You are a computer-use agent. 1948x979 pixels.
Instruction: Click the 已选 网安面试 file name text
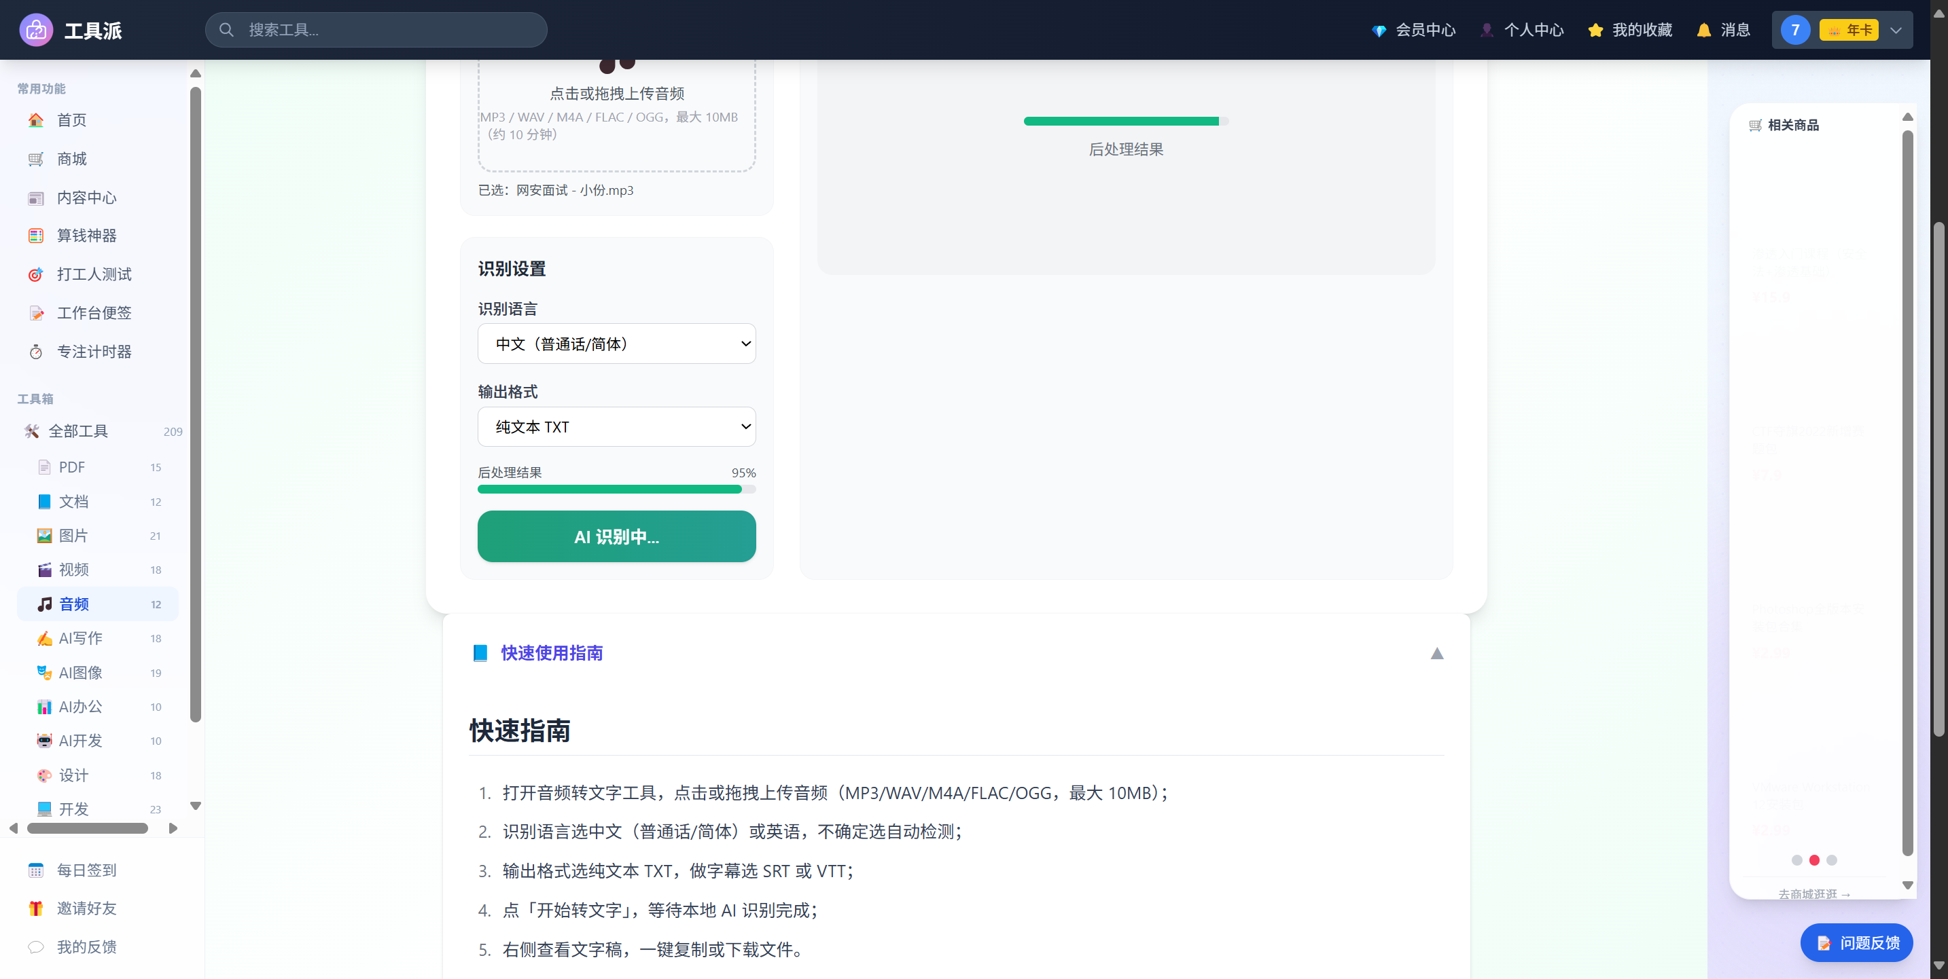tap(556, 190)
